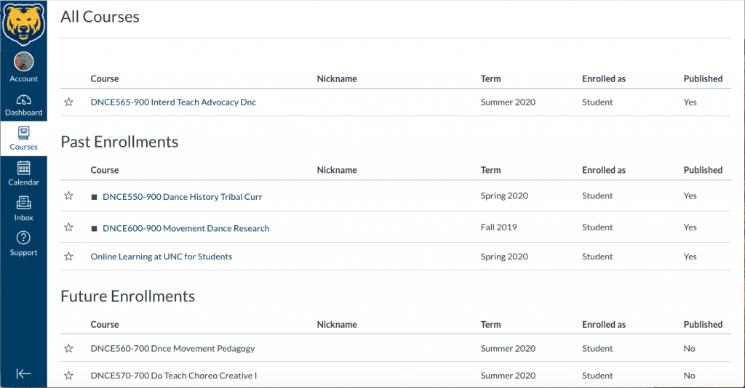Click the Past Enrollments heading
745x388 pixels.
(x=120, y=142)
